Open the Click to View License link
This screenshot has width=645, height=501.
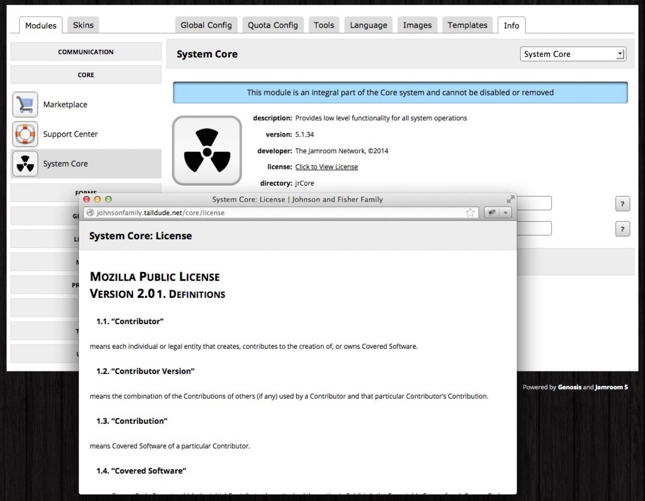pos(327,167)
